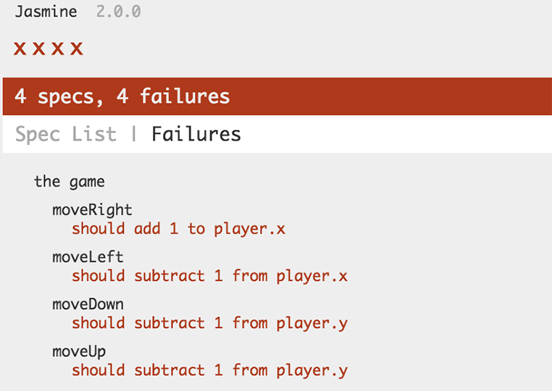Click the first red x failure symbol
This screenshot has width=552, height=391.
(x=20, y=49)
